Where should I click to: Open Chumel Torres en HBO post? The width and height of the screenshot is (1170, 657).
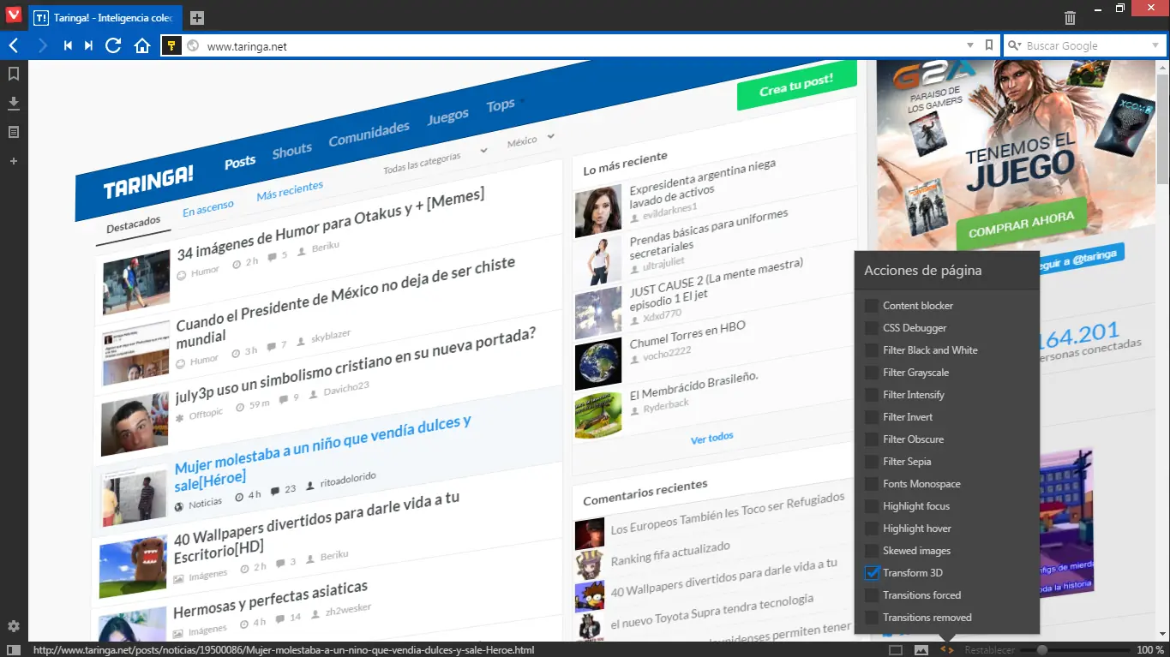click(687, 334)
